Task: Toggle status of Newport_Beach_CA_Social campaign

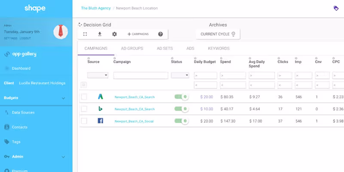Action: (x=181, y=121)
